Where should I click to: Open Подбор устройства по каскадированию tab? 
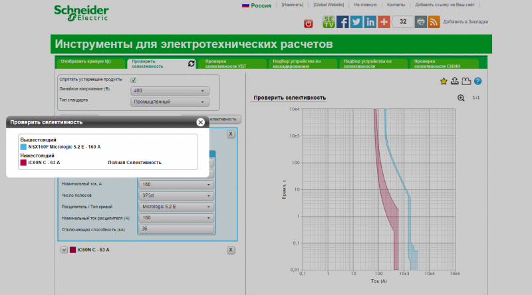click(303, 64)
